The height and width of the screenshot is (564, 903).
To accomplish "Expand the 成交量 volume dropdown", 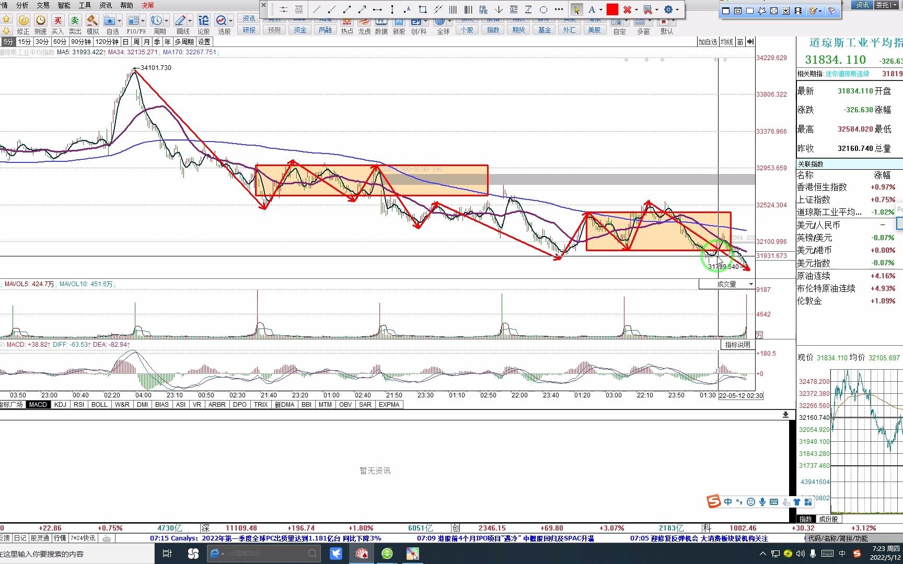I will pos(751,284).
